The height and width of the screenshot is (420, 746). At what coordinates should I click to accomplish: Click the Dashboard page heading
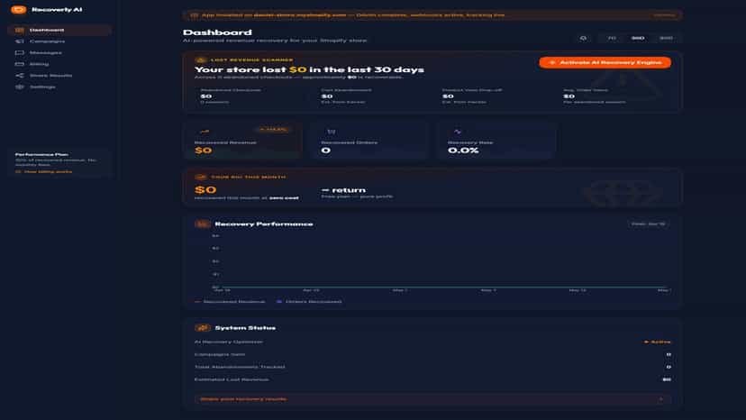pyautogui.click(x=217, y=32)
